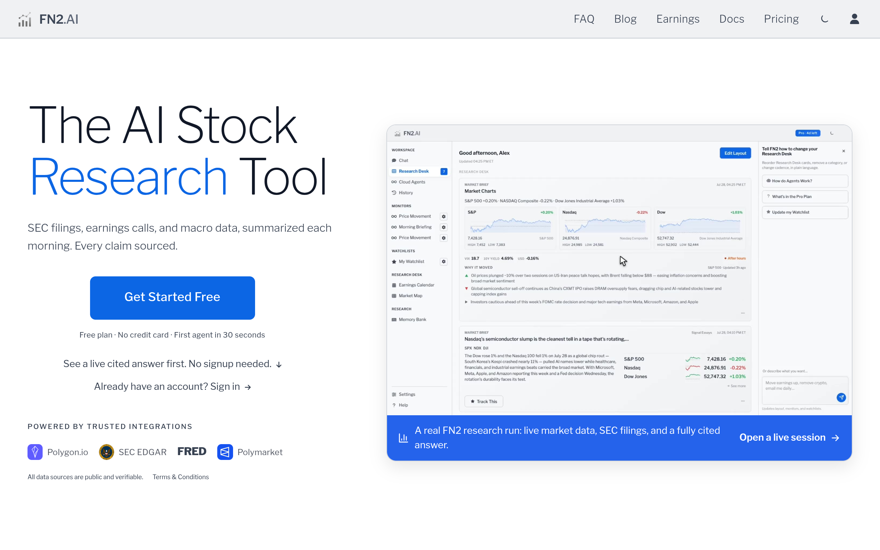This screenshot has height=550, width=880.
Task: Click the FN2.AI bar chart logo
Action: point(25,19)
